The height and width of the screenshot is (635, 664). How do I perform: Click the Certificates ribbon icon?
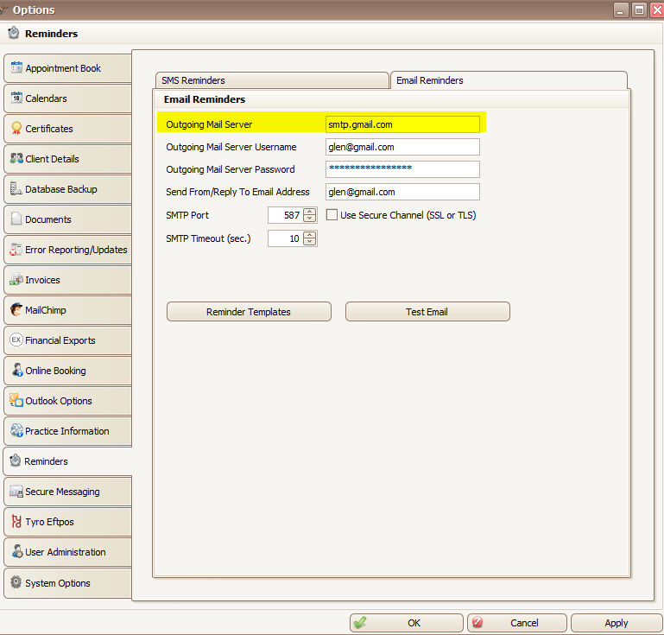pyautogui.click(x=16, y=128)
